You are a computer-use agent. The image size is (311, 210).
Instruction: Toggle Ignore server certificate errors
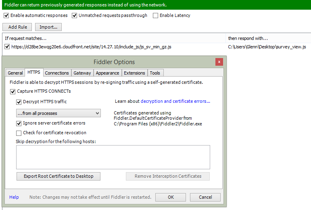[19, 123]
